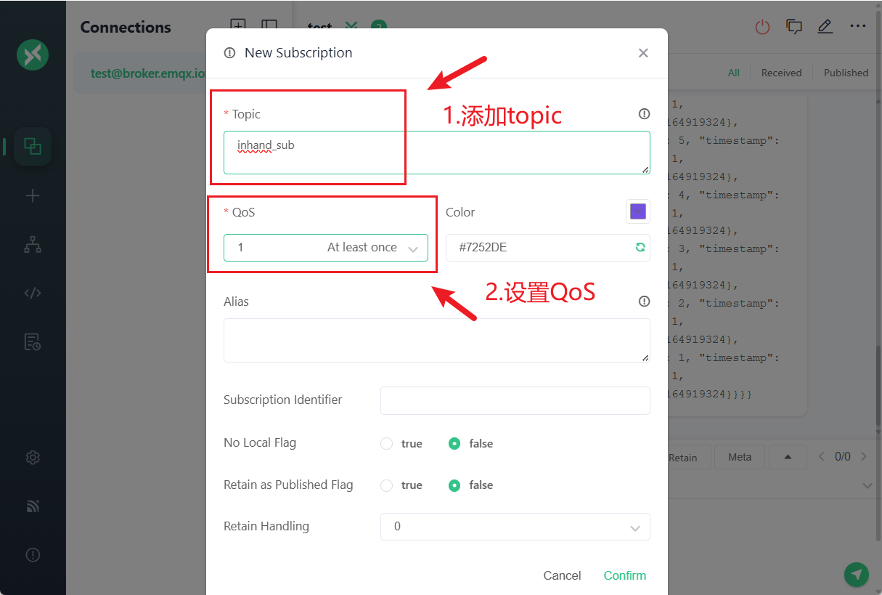The width and height of the screenshot is (882, 595).
Task: Switch to the Received messages tab
Action: pyautogui.click(x=781, y=73)
